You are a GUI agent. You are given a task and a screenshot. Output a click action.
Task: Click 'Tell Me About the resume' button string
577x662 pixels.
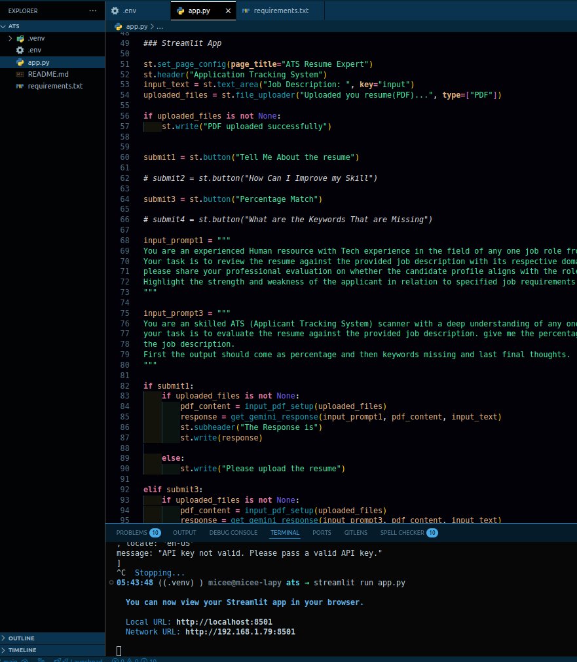point(295,157)
